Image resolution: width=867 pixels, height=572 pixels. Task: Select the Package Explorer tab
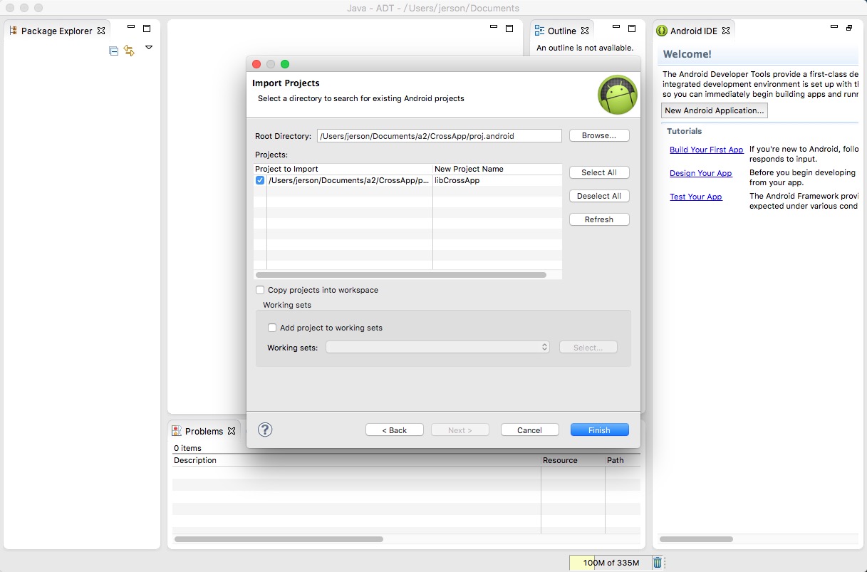tap(57, 31)
